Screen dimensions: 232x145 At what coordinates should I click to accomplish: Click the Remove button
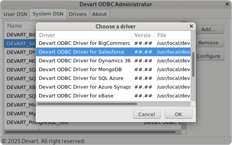coord(208,43)
